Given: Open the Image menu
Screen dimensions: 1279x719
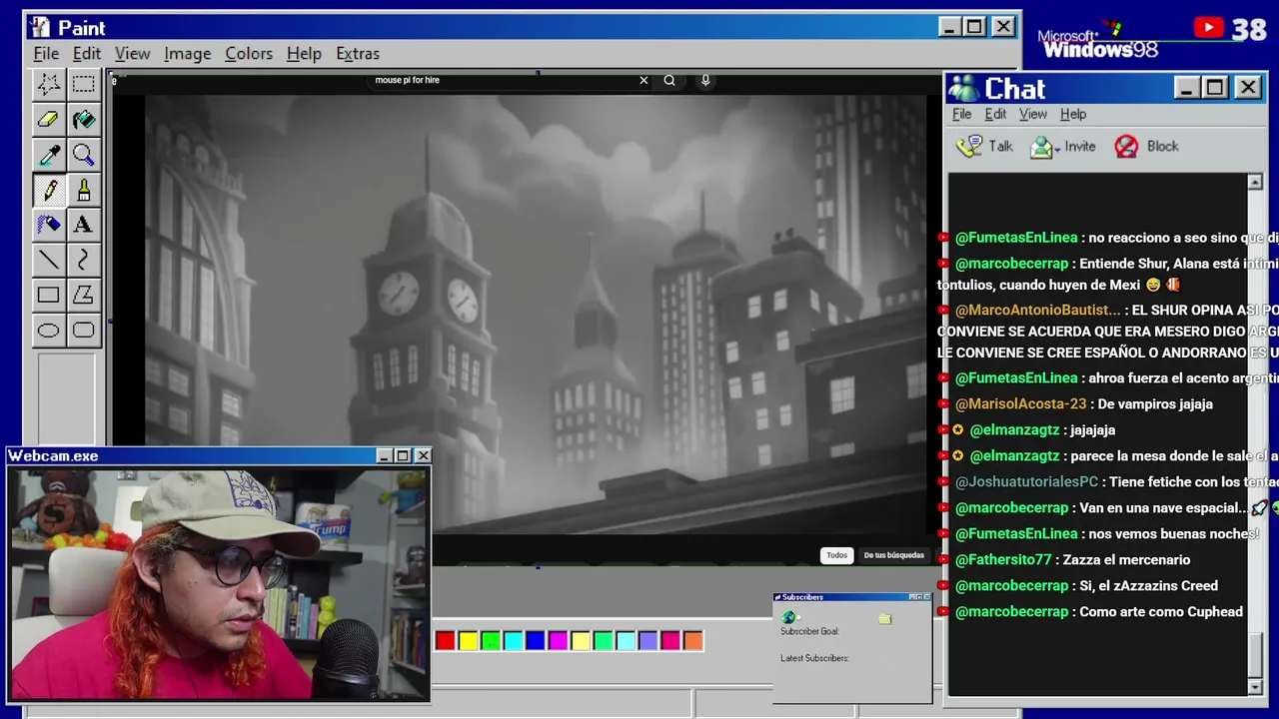Looking at the screenshot, I should click(x=188, y=53).
